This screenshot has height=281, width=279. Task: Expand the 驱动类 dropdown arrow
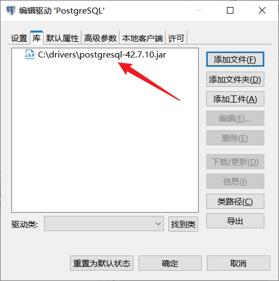click(158, 224)
